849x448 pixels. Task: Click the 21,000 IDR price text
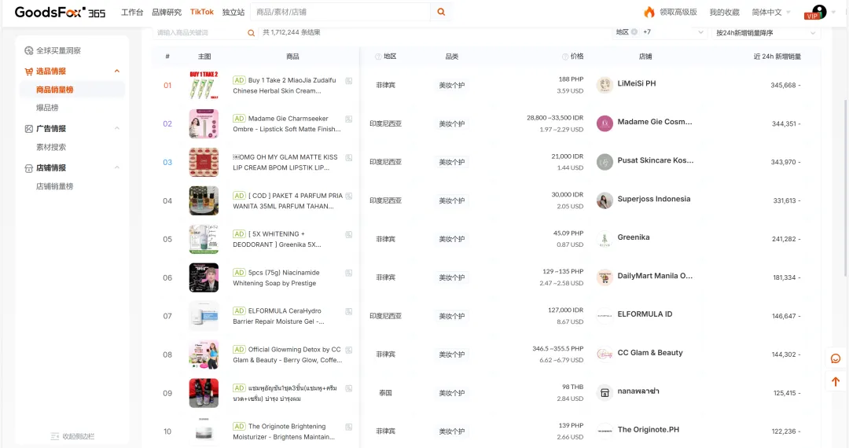(567, 156)
